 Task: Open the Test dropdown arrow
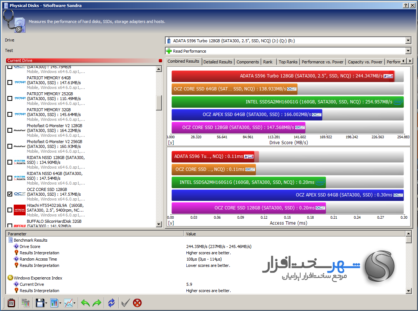408,51
